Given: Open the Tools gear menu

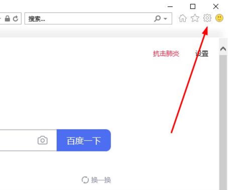Looking at the screenshot, I should 207,18.
